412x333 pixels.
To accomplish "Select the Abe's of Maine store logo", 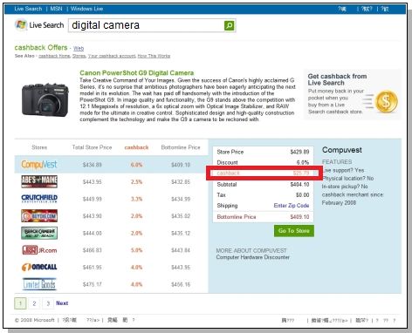I will [39, 181].
